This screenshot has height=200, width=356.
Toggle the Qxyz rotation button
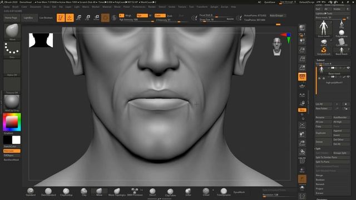coord(302,110)
